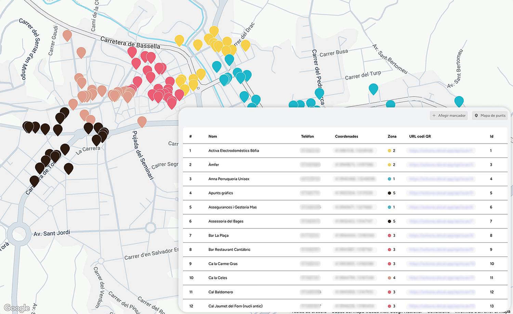Click the plus icon in Afegir marcador
The height and width of the screenshot is (314, 513).
click(434, 116)
